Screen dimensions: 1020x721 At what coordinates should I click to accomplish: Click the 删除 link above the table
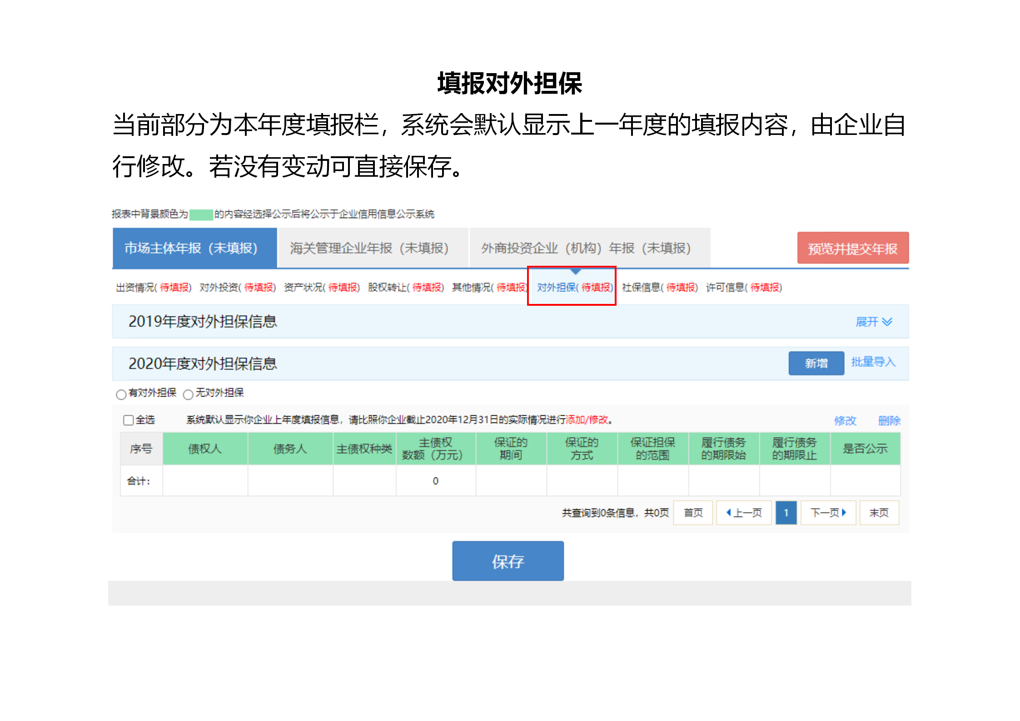[x=889, y=420]
